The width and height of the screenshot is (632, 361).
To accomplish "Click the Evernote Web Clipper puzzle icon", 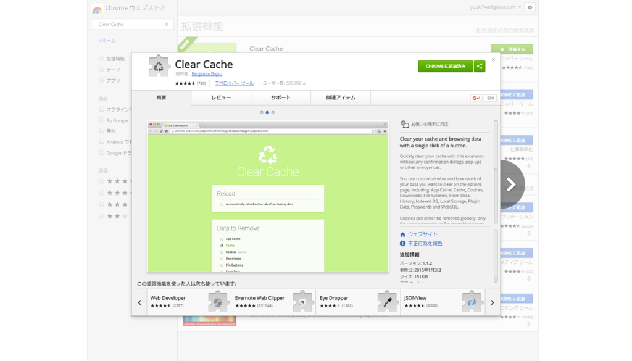I will 302,302.
